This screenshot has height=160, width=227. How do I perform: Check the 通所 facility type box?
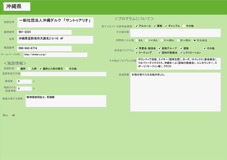pyautogui.click(x=18, y=69)
